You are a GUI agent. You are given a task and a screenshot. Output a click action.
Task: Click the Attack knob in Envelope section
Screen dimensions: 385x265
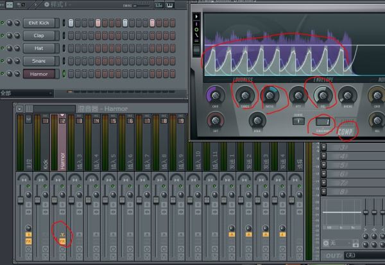point(298,96)
